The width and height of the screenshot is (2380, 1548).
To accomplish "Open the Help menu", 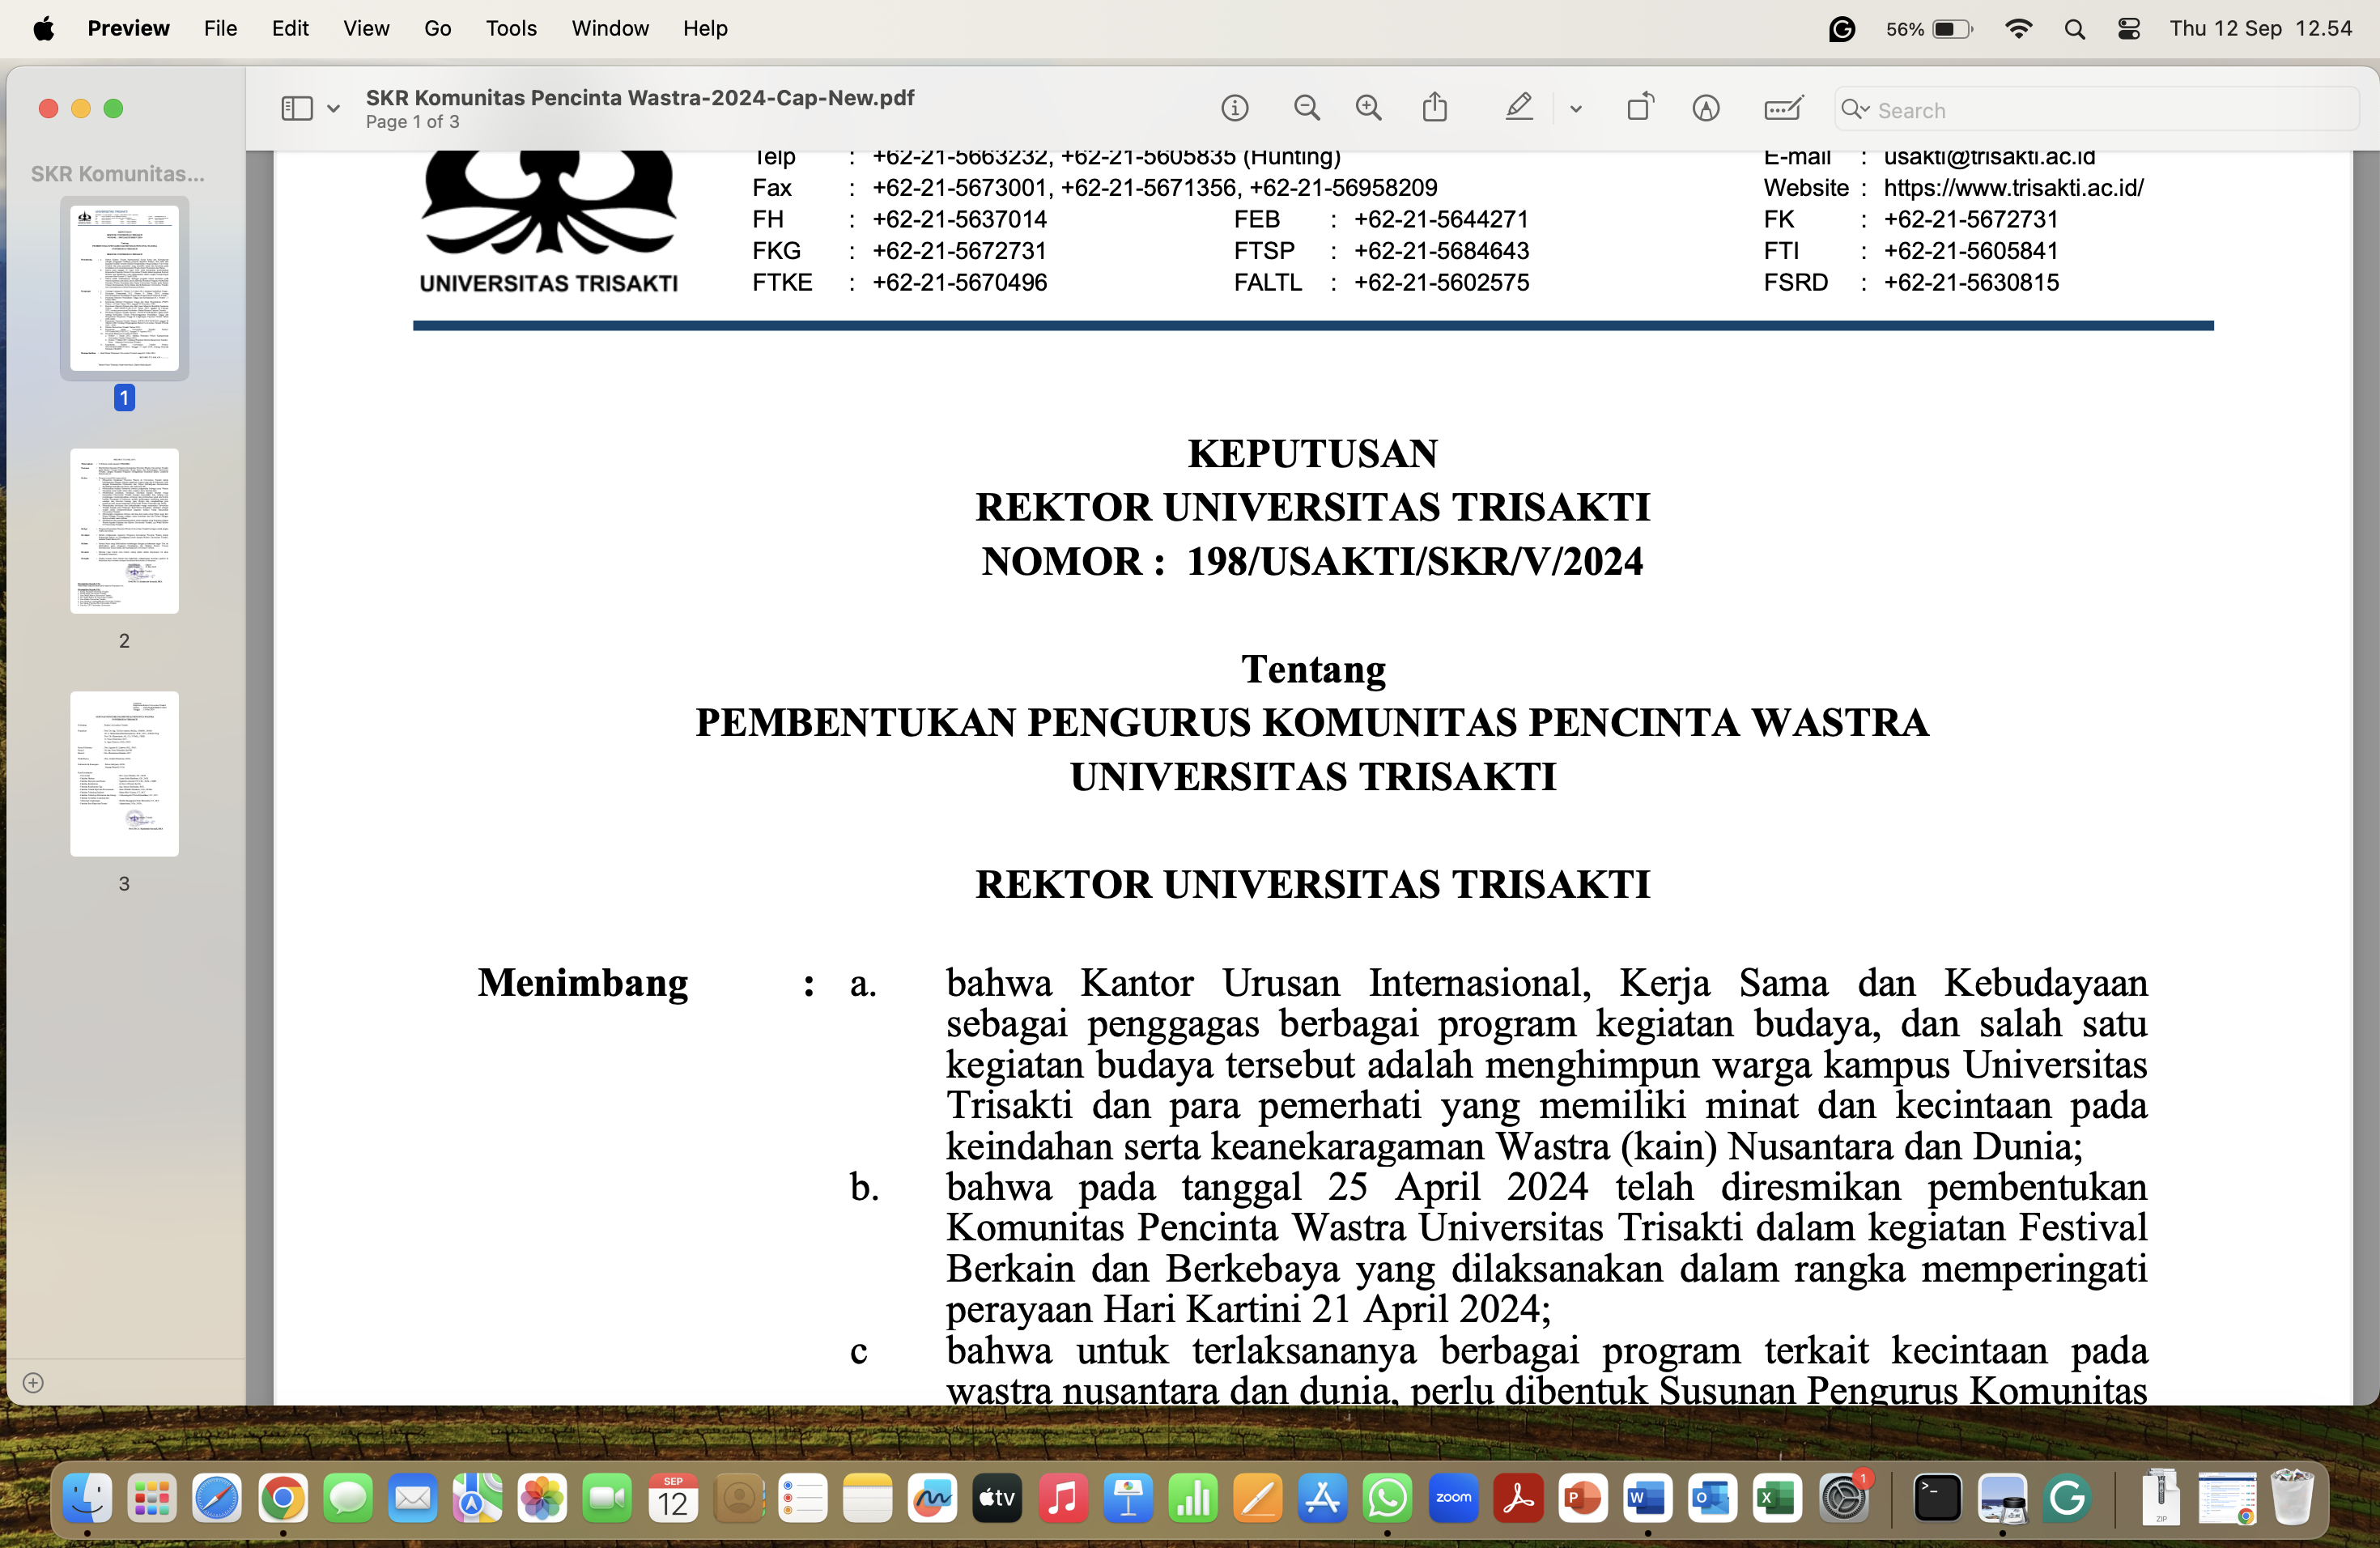I will 705,28.
